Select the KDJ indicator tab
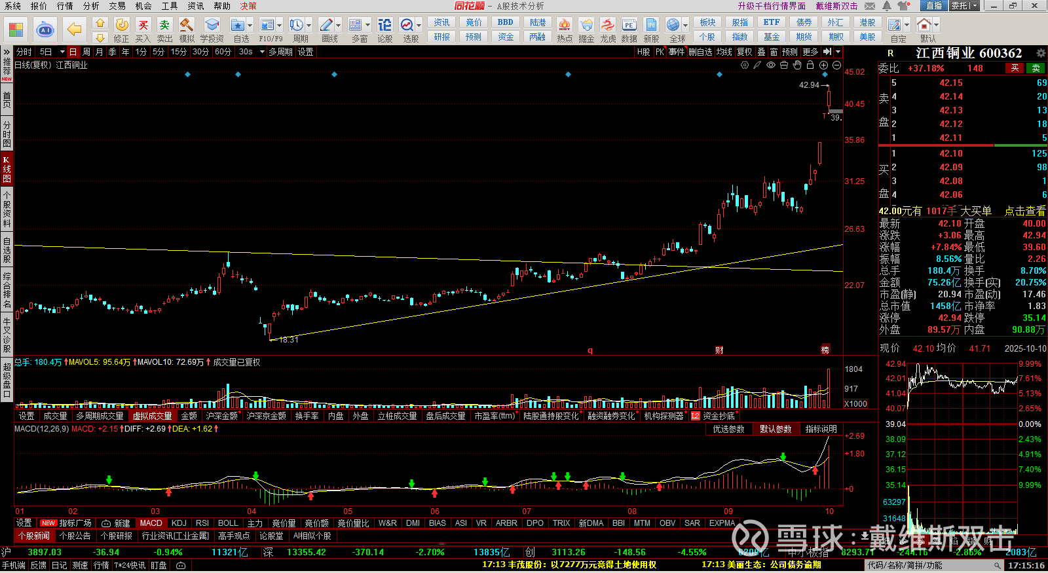The width and height of the screenshot is (1048, 573). pyautogui.click(x=179, y=523)
